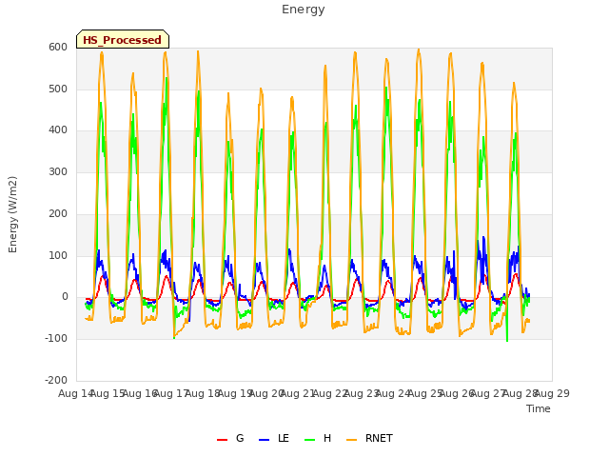Viewport: 609px width, 457px height.
Task: Click the 400 y-axis tick label
Action: (58, 130)
